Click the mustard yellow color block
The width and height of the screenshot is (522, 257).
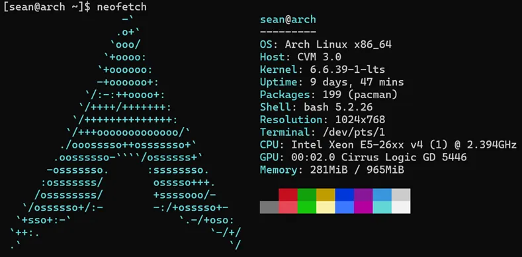(326, 195)
